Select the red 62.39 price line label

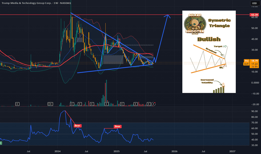254,15
